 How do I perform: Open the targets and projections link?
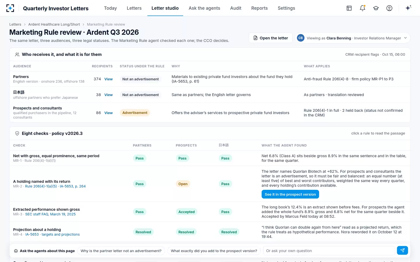[x=61, y=235]
